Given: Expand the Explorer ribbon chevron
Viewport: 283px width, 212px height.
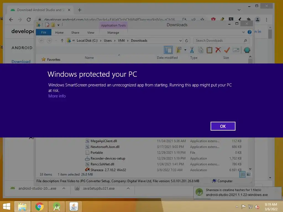Looking at the screenshot, I should [243, 32].
